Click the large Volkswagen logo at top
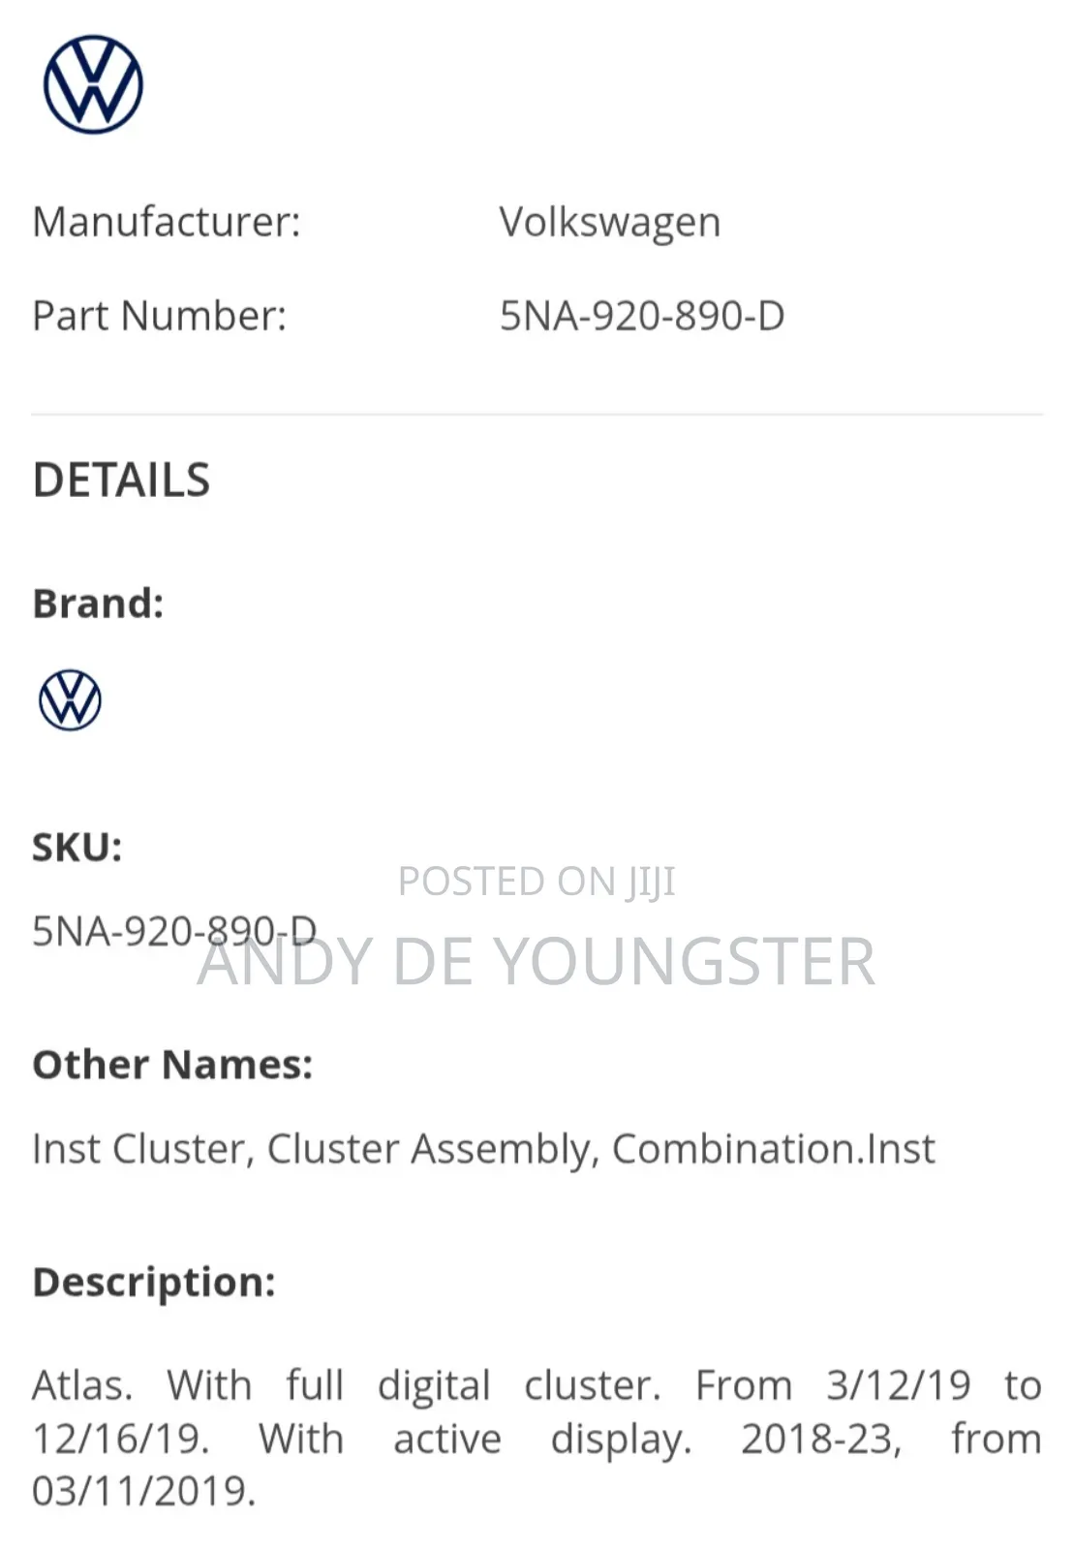Image resolution: width=1074 pixels, height=1550 pixels. [93, 84]
